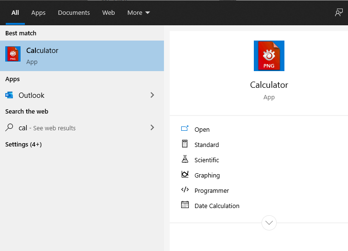This screenshot has height=251, width=348.
Task: Open the feedback icon at top right
Action: point(338,13)
